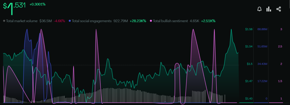290x105 pixels.
Task: Click the gray market volume legend dot
Action: click(x=4, y=21)
